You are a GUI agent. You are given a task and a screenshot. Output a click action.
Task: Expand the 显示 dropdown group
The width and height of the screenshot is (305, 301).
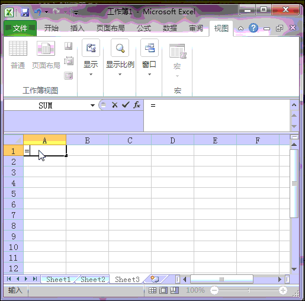(91, 58)
